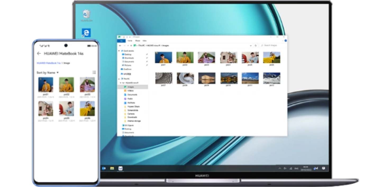This screenshot has height=187, width=369.
Task: Open the notification center in the taskbar
Action: point(323,168)
